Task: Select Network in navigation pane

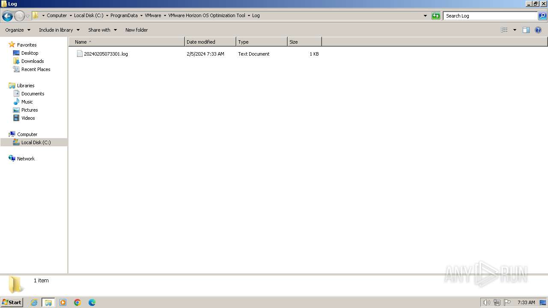Action: coord(26,159)
